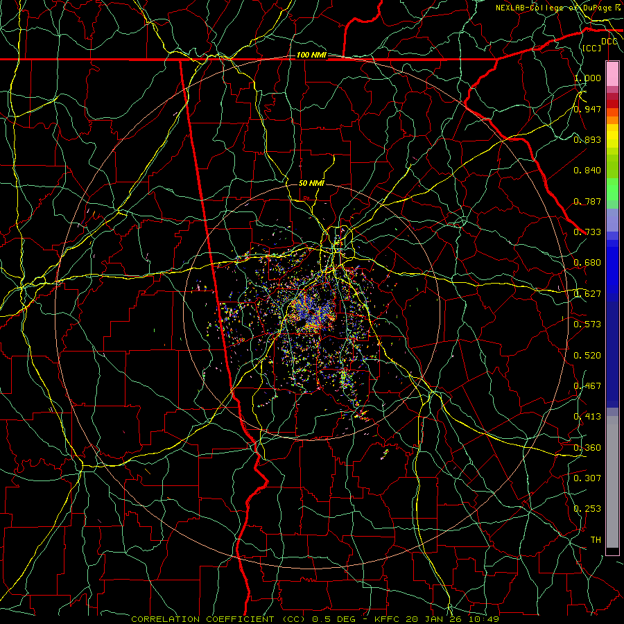This screenshot has width=624, height=624.
Task: Click the 0.253 legend value
Action: click(x=587, y=509)
